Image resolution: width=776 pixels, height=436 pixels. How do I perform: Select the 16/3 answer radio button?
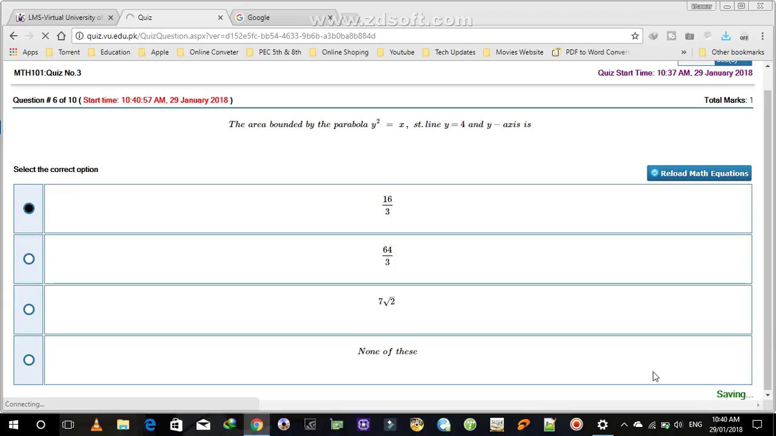28,208
